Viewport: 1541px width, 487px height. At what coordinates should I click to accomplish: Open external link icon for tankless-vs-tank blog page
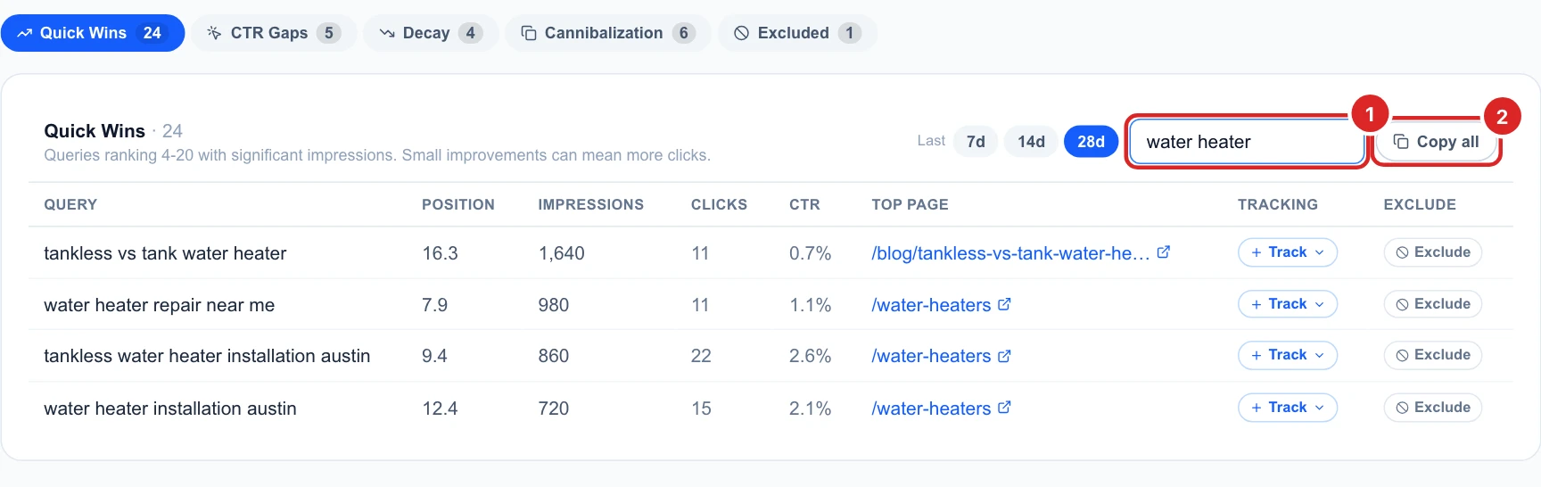(1164, 252)
